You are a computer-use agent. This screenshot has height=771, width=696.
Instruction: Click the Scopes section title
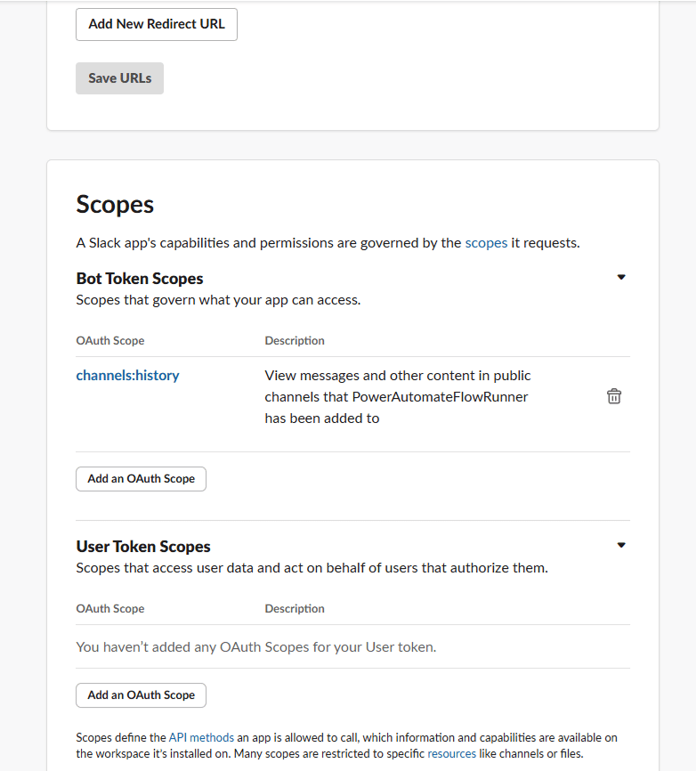[x=115, y=205]
